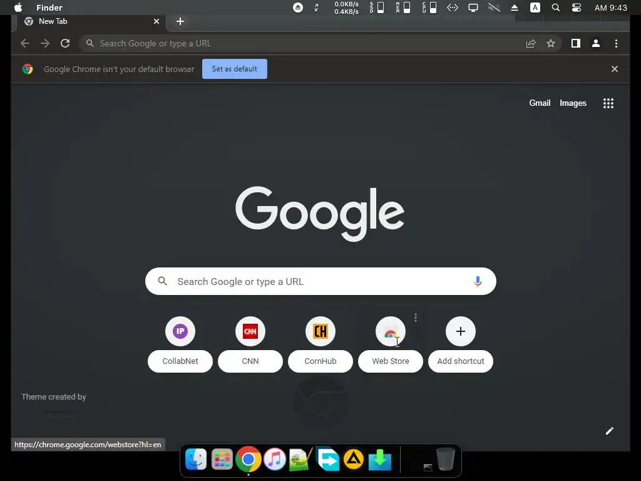This screenshot has width=641, height=481.
Task: Click the browser Back arrow
Action: tap(25, 43)
